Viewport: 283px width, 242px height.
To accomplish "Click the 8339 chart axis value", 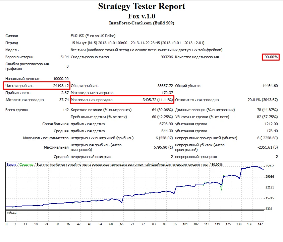I will pyautogui.click(x=269, y=209).
